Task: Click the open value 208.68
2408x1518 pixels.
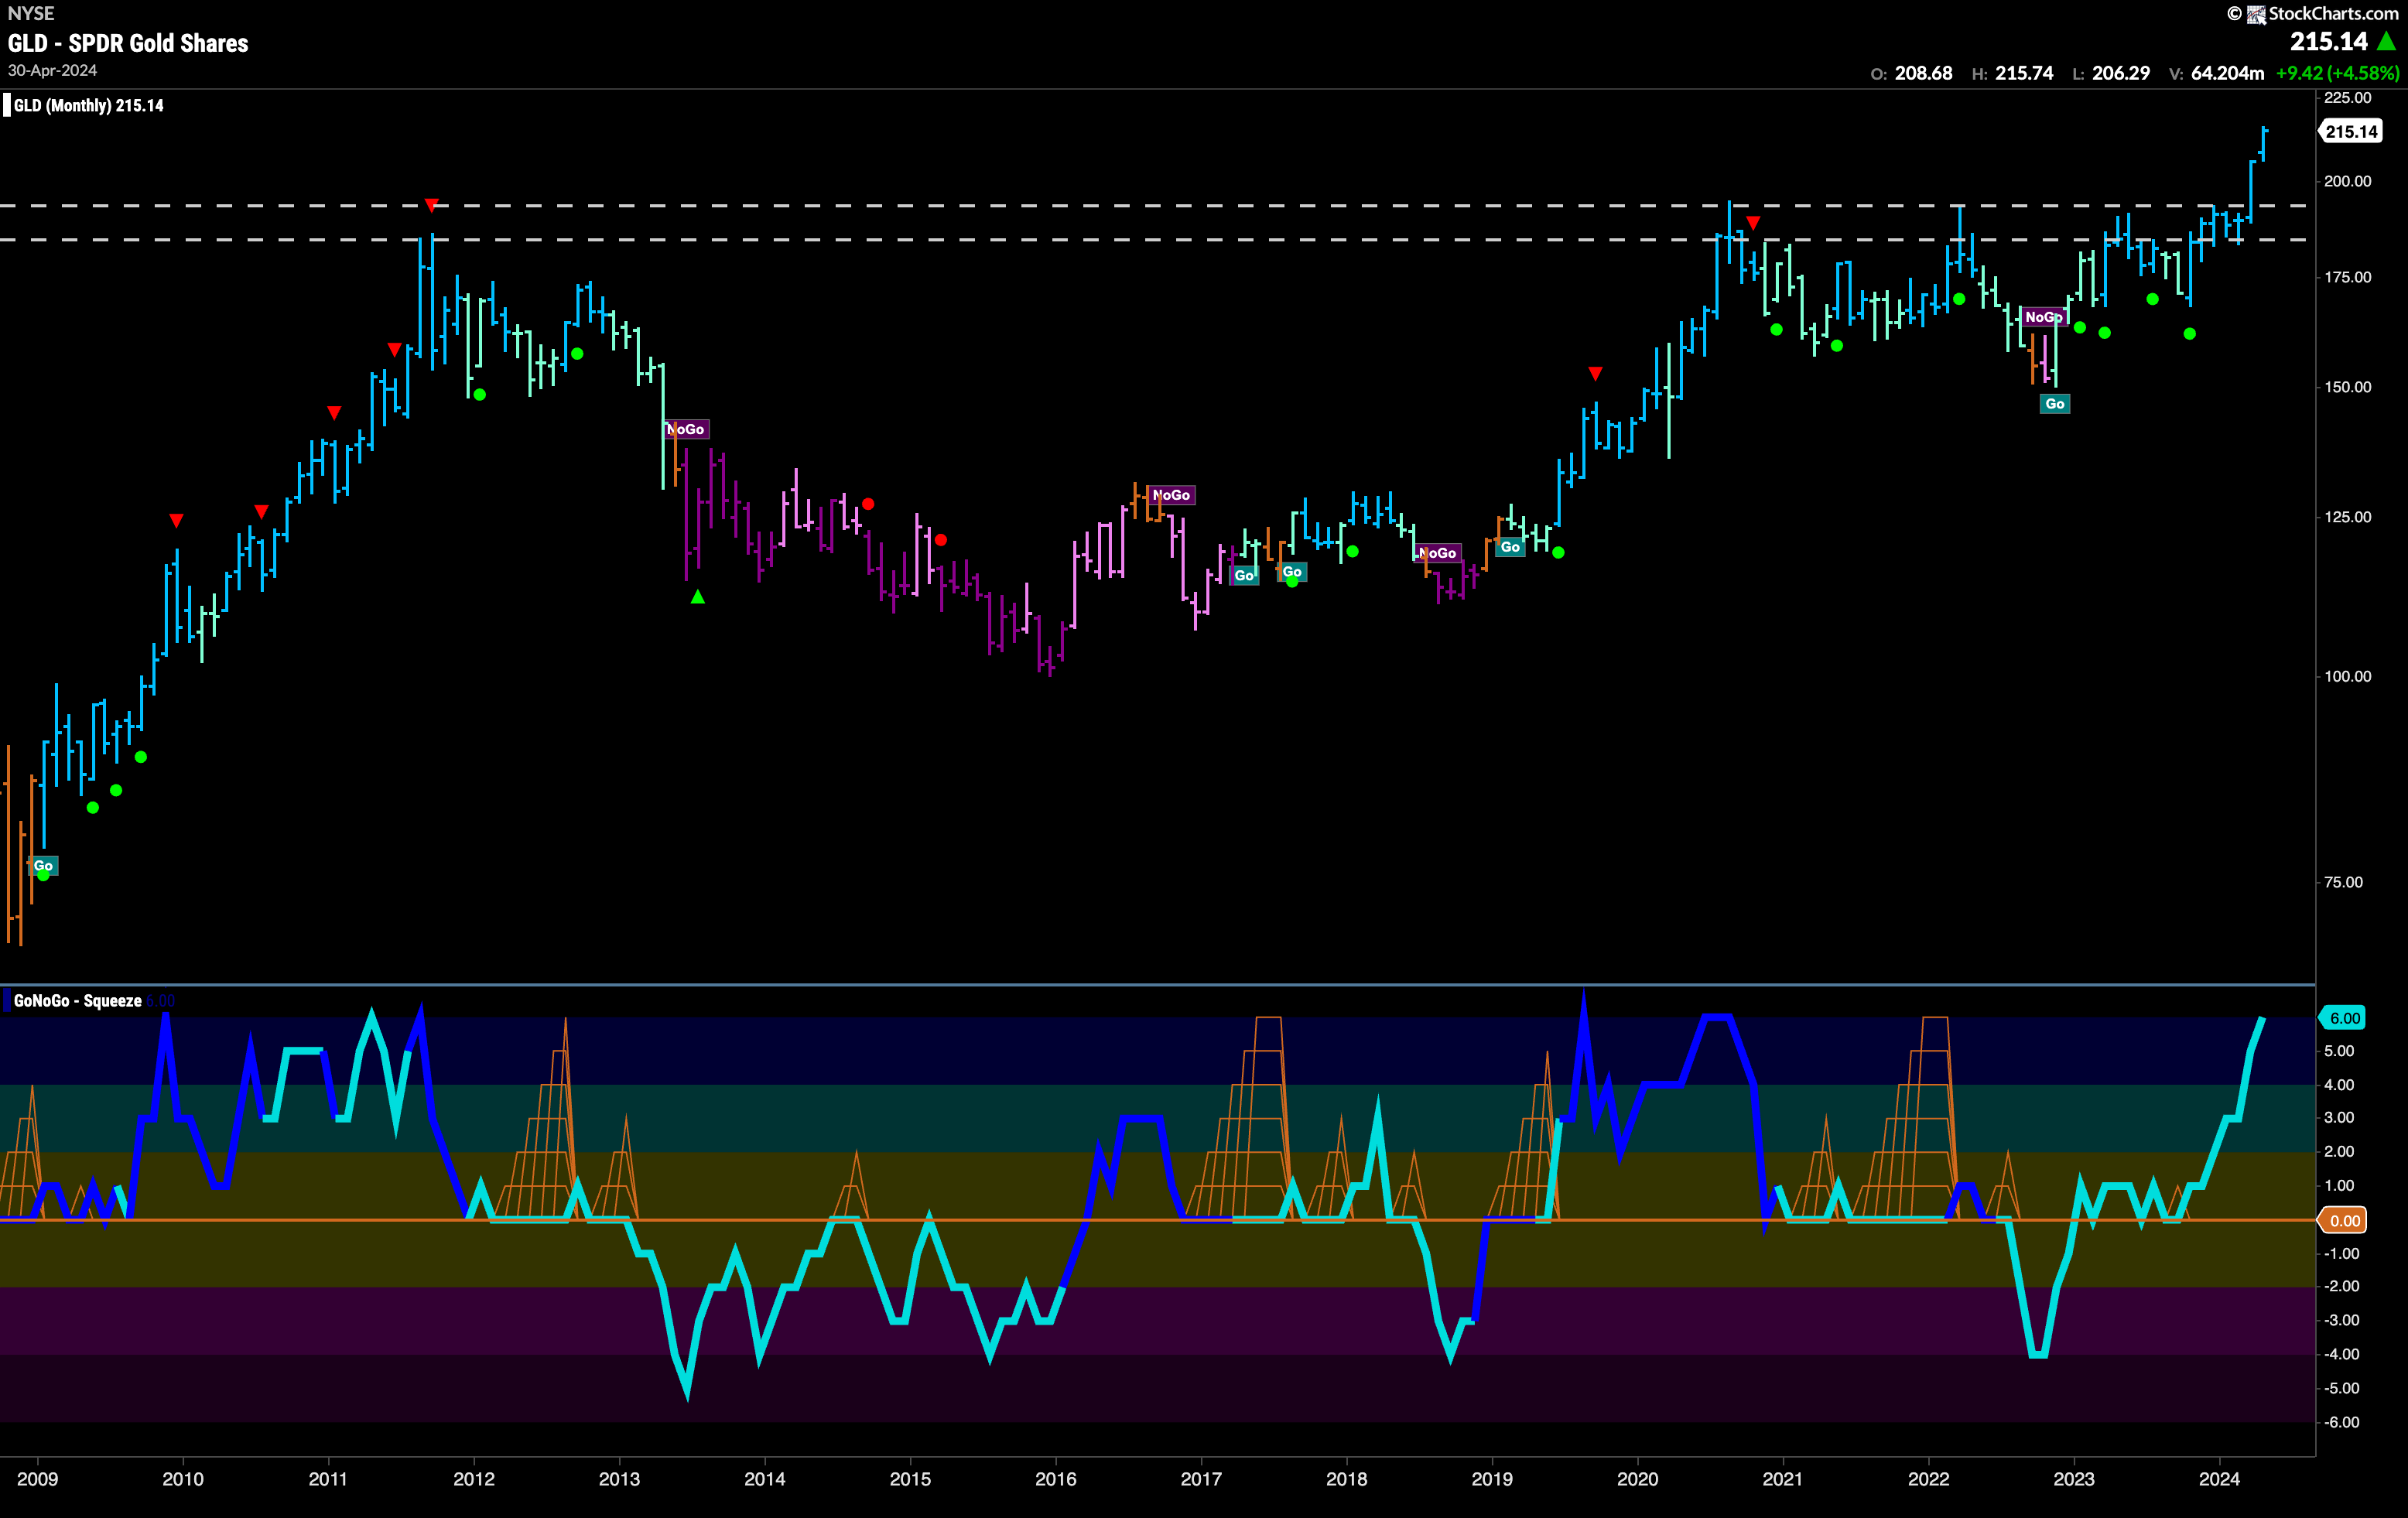Action: pyautogui.click(x=1923, y=73)
